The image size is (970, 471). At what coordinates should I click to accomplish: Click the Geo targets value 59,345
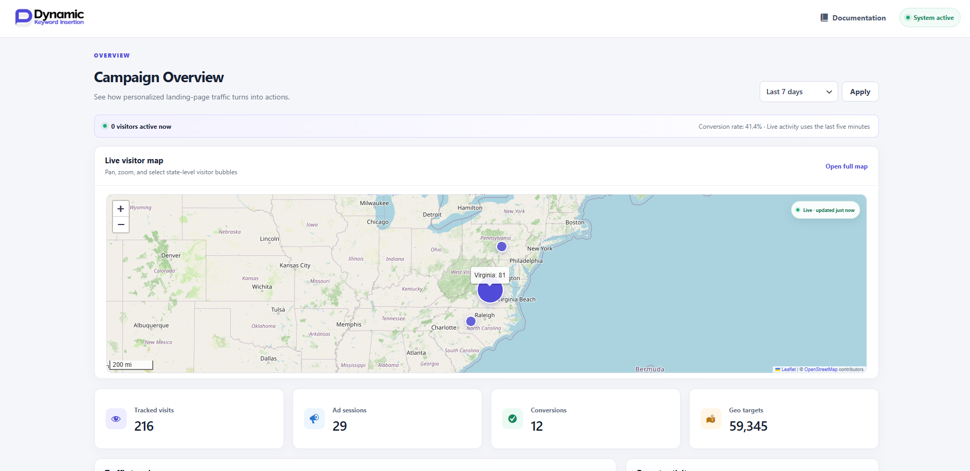[x=748, y=427]
